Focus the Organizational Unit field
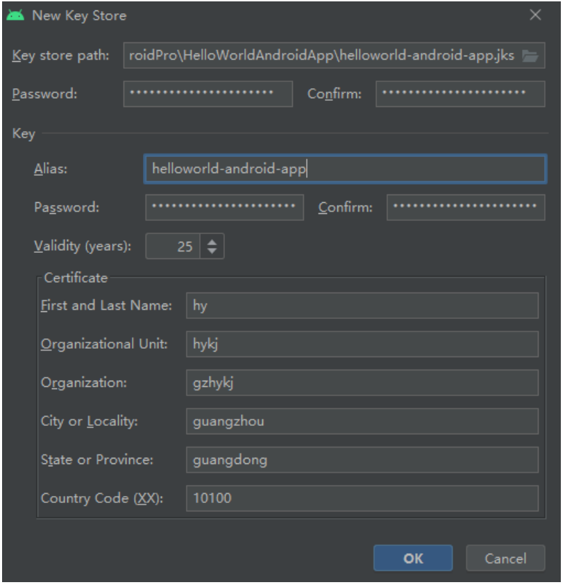565x587 pixels. click(362, 344)
